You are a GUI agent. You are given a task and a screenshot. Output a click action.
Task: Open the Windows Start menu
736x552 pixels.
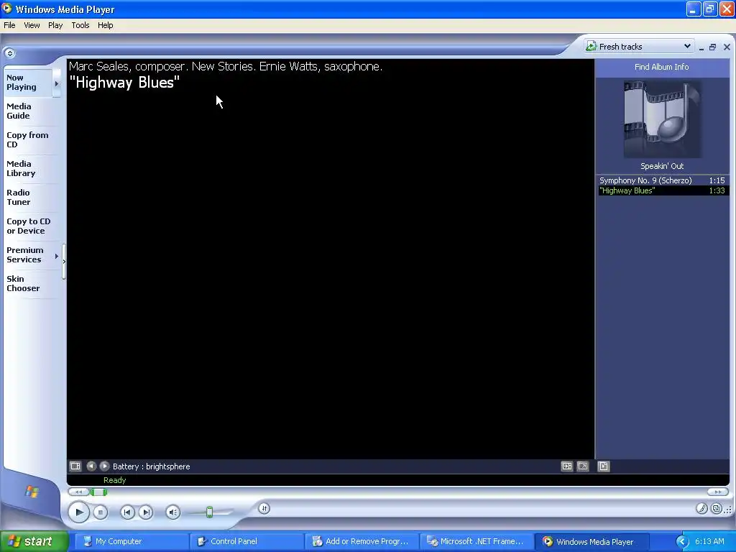coord(34,542)
